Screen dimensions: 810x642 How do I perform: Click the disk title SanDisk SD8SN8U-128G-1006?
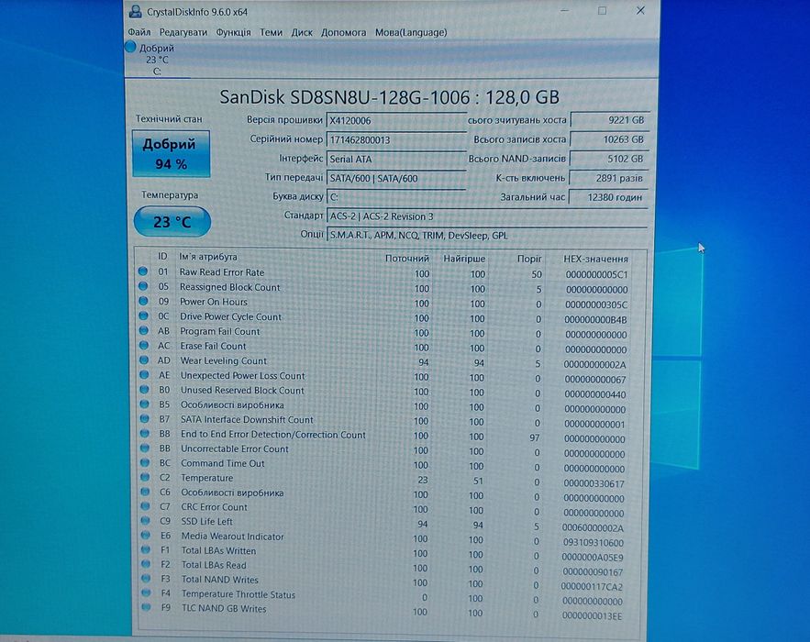click(345, 97)
